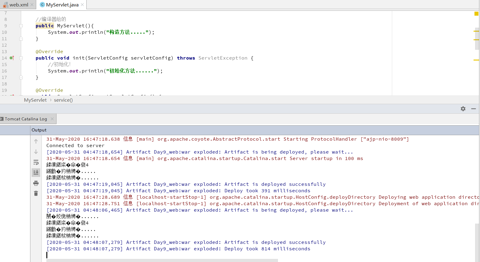480x262 pixels.
Task: Click override gutter icon on line 14
Action: 12,58
